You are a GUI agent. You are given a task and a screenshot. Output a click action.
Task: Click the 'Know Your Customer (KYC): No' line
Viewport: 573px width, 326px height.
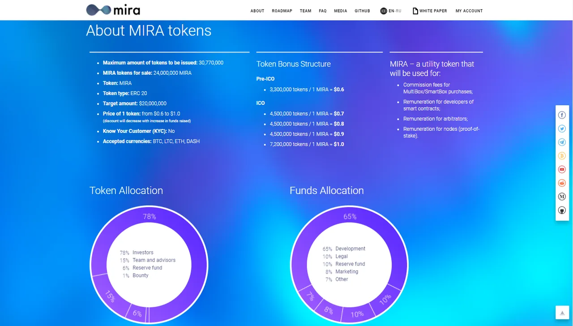(x=139, y=131)
